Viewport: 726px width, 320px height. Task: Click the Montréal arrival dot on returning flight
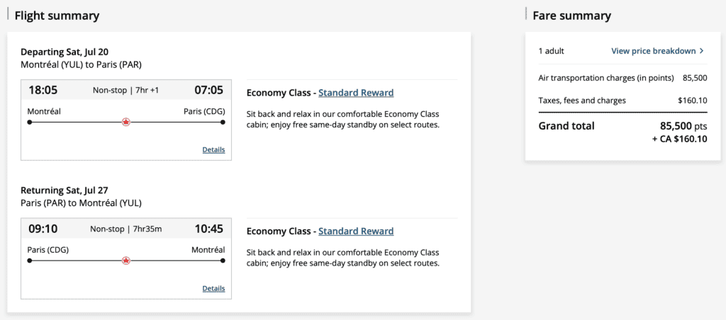point(223,261)
